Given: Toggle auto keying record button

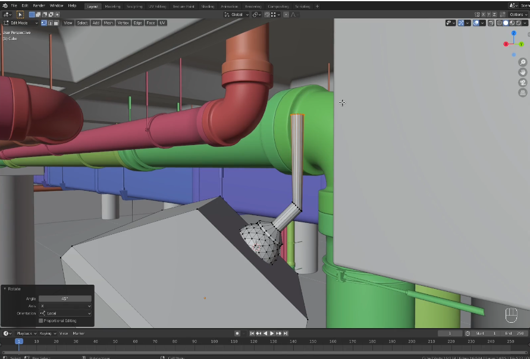Looking at the screenshot, I should 237,333.
